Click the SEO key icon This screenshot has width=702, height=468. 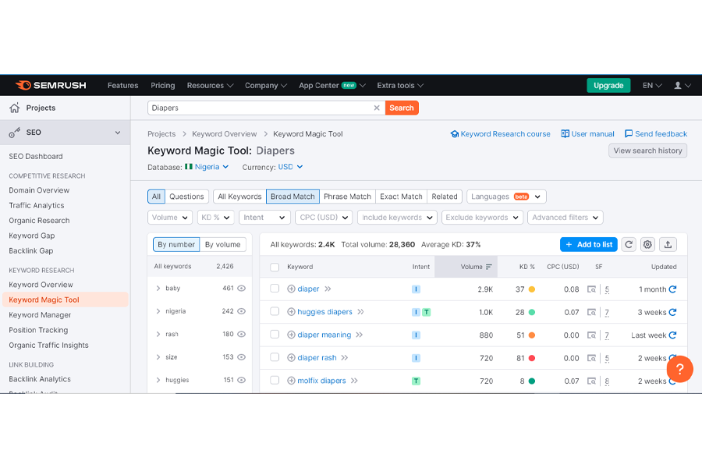[15, 133]
